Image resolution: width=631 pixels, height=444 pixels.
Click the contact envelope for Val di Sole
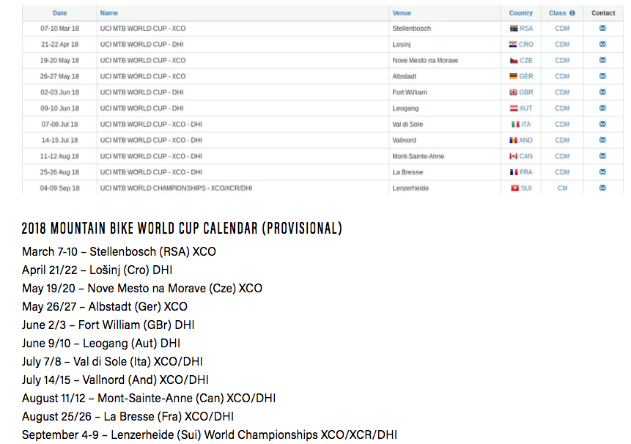(x=602, y=124)
